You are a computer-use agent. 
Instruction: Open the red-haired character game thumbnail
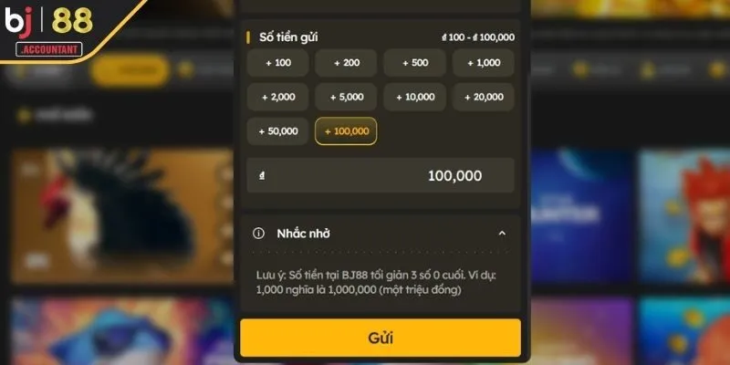tap(684, 216)
